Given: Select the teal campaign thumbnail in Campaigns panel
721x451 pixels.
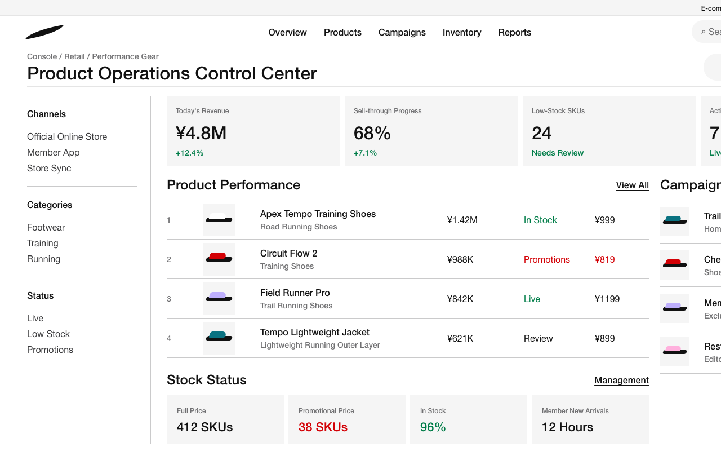Looking at the screenshot, I should (x=675, y=222).
